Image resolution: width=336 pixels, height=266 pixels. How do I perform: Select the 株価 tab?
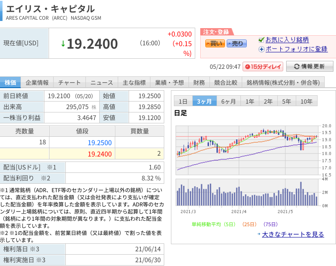10,82
